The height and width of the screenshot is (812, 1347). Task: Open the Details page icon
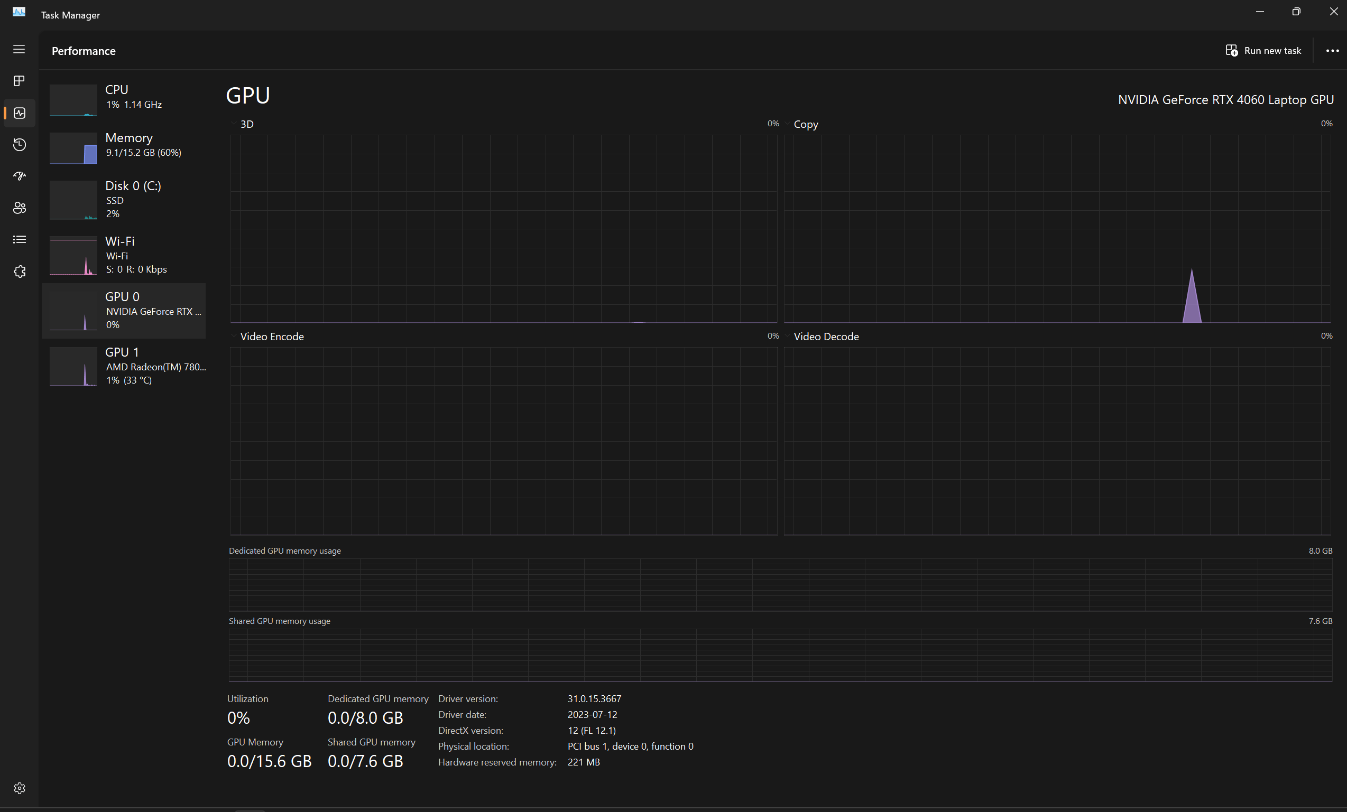pos(19,239)
